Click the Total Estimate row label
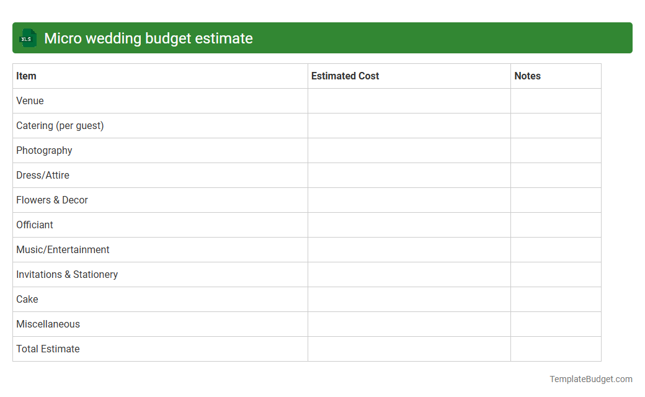645x397 pixels. [x=48, y=349]
